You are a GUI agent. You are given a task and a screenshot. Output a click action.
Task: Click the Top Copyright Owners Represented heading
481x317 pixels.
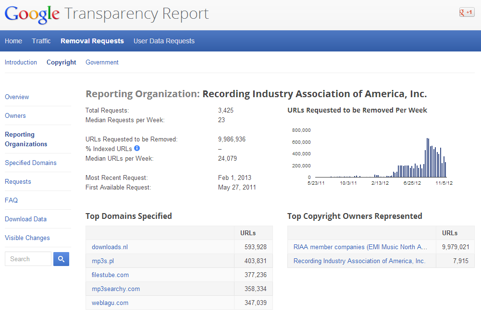pyautogui.click(x=355, y=216)
